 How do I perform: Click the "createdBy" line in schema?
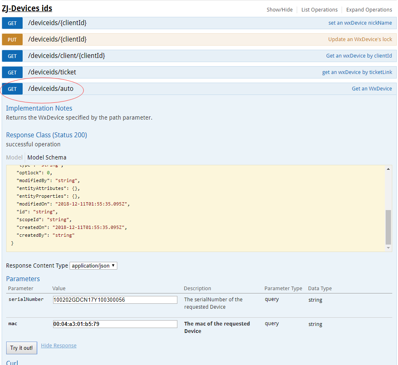coord(45,235)
